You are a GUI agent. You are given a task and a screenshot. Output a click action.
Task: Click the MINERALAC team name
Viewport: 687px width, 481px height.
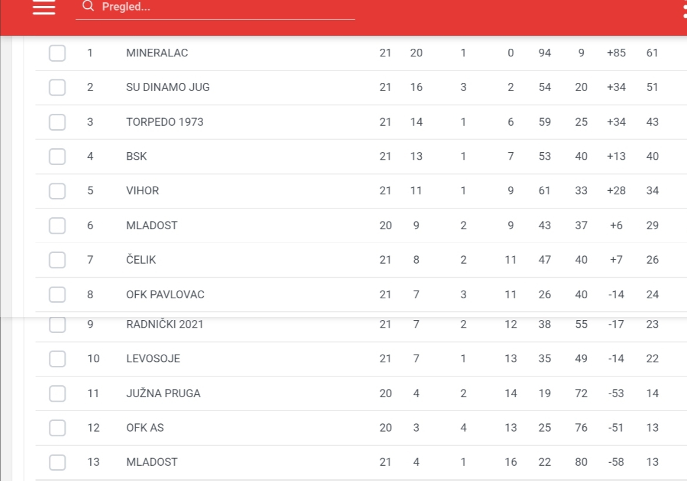coord(157,53)
